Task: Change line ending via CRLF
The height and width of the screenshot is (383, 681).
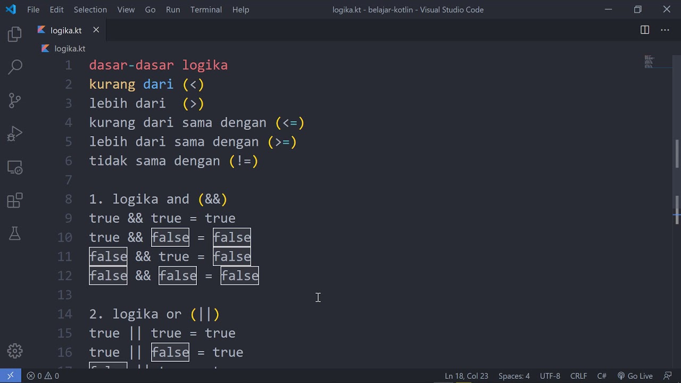Action: (578, 376)
